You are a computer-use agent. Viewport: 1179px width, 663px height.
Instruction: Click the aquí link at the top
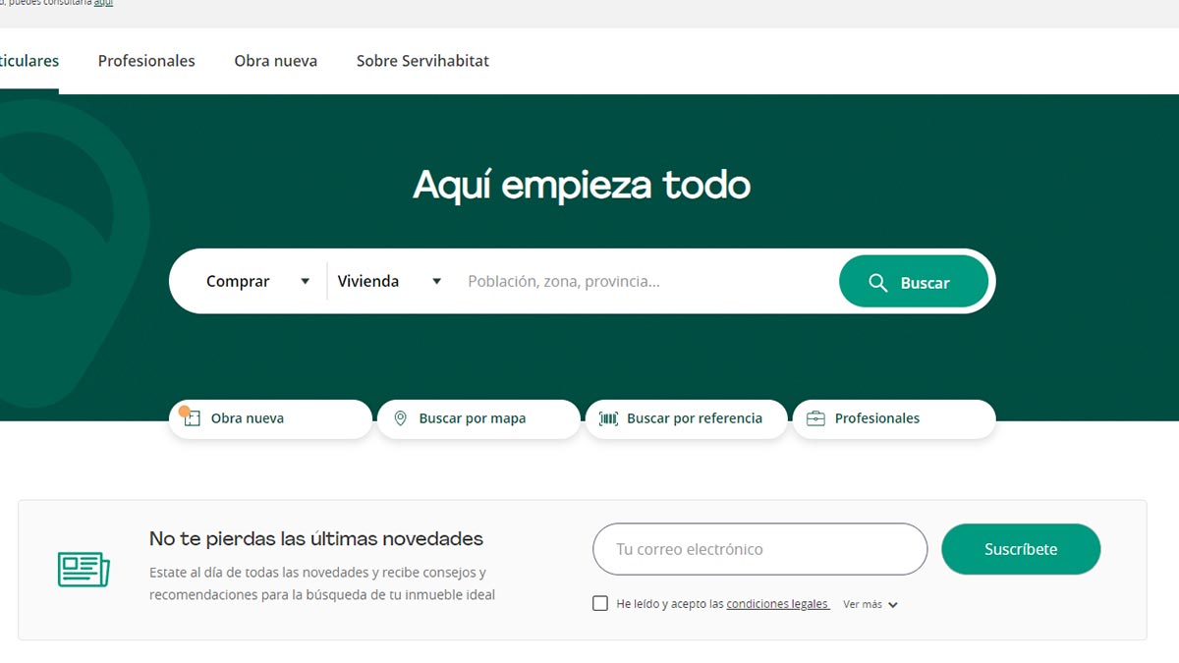tap(102, 3)
